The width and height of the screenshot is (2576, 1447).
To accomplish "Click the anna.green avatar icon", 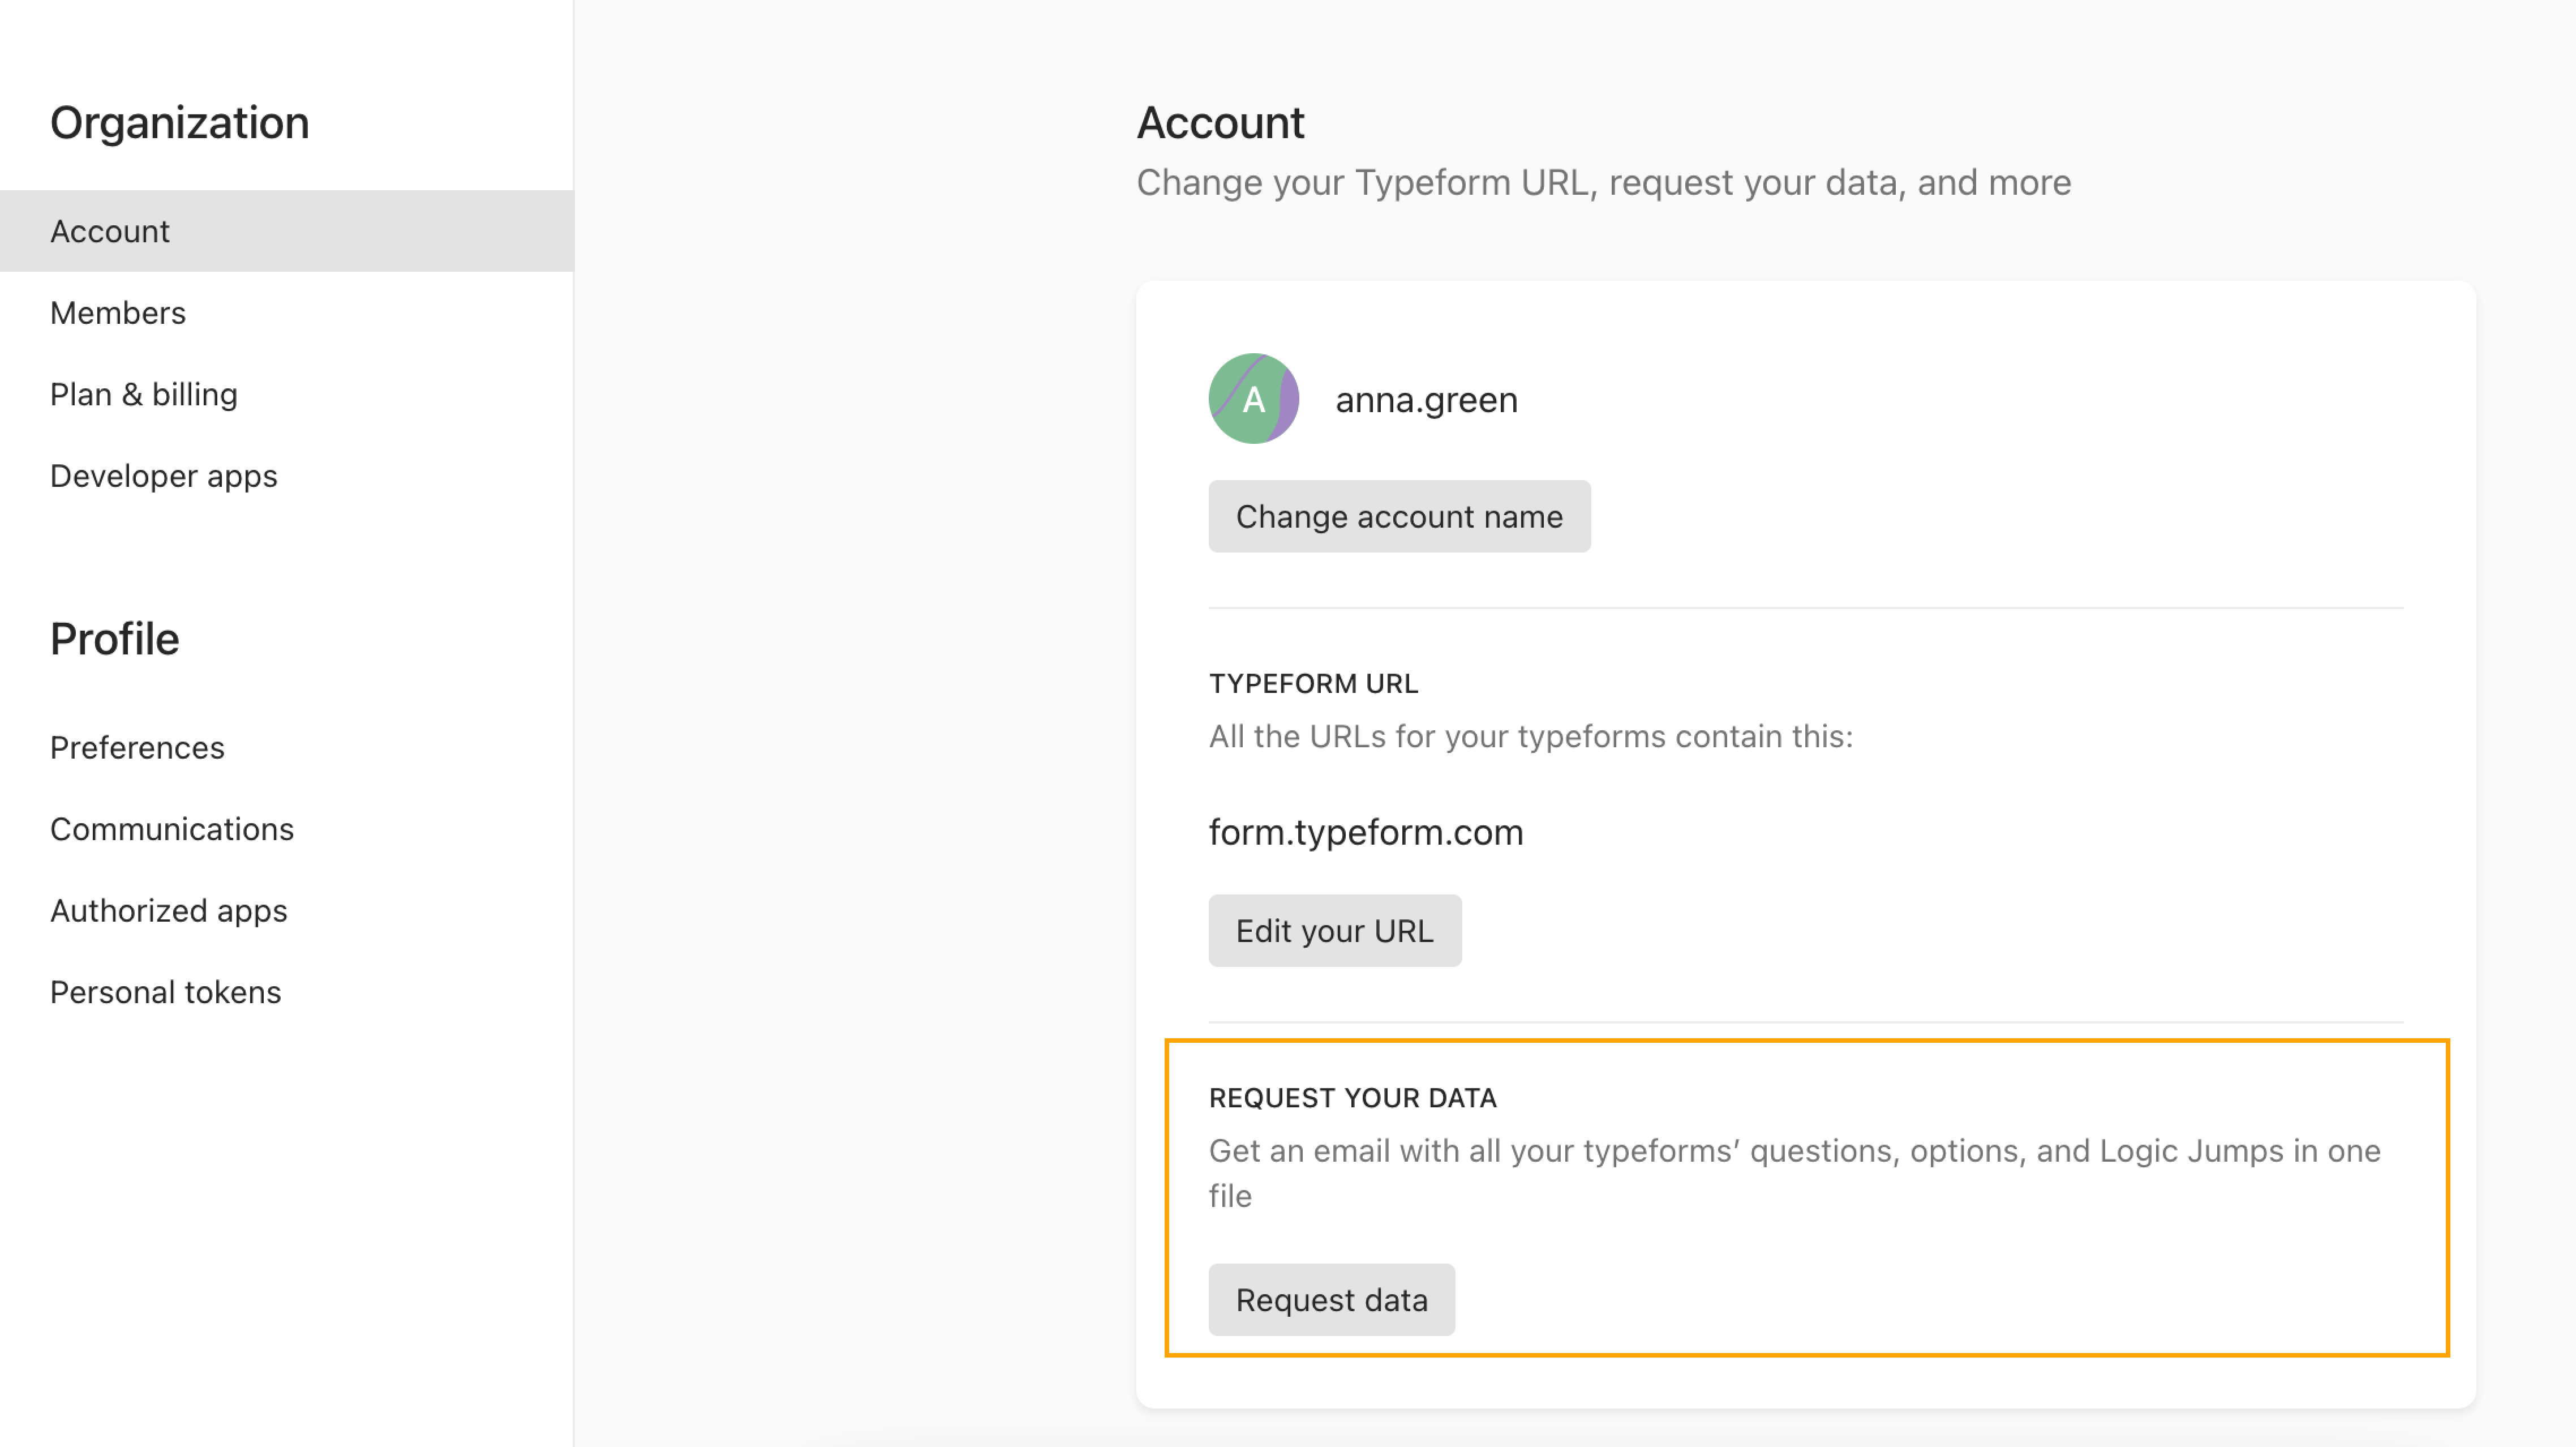I will (1254, 399).
